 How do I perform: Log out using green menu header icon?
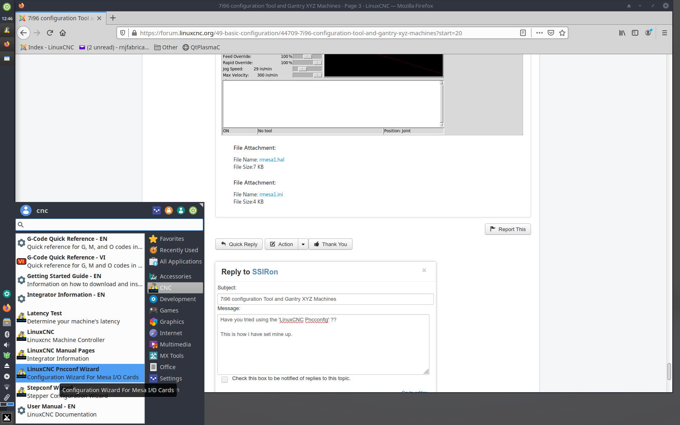tap(193, 210)
